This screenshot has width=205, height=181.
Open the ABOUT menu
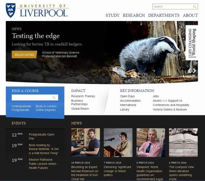pos(190,15)
